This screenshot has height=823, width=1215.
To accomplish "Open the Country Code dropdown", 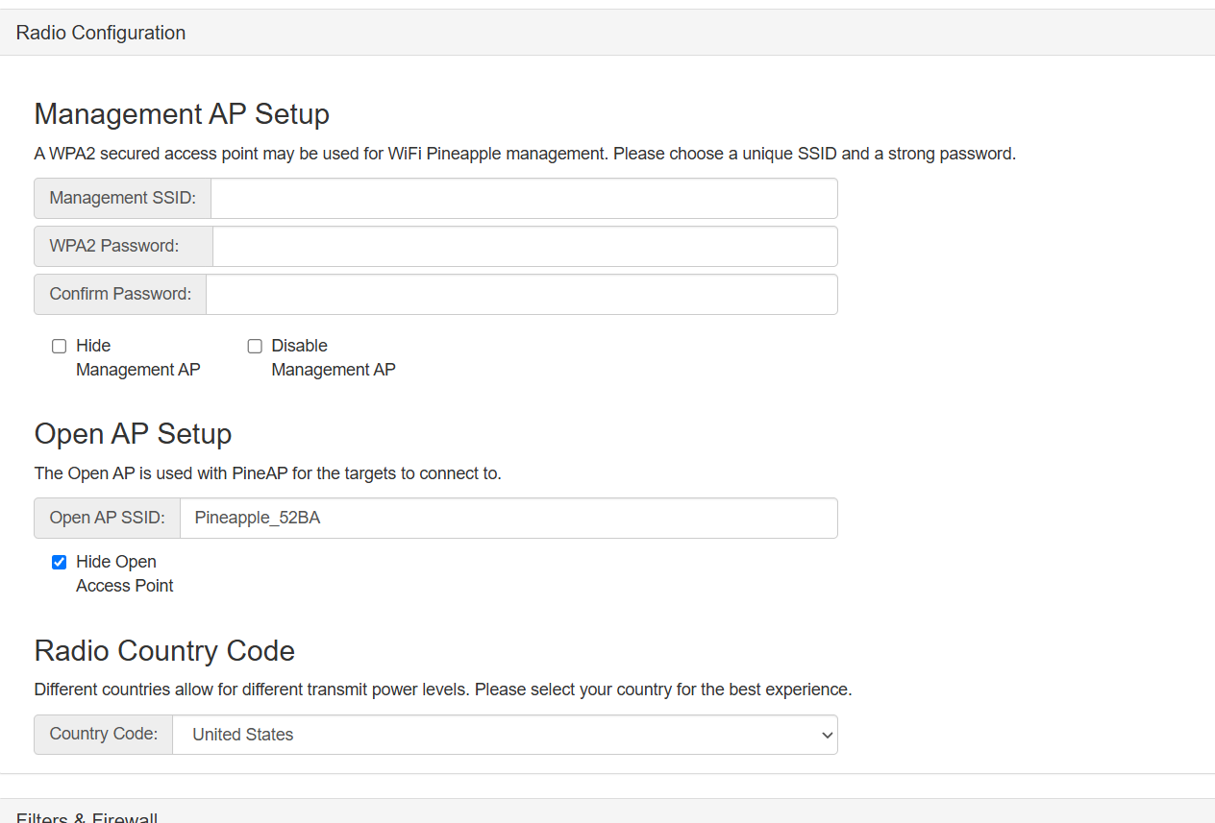I will click(x=505, y=735).
